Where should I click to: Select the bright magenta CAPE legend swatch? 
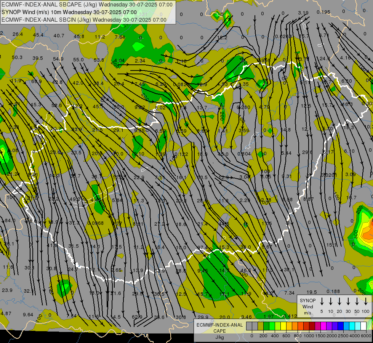tap(323, 326)
